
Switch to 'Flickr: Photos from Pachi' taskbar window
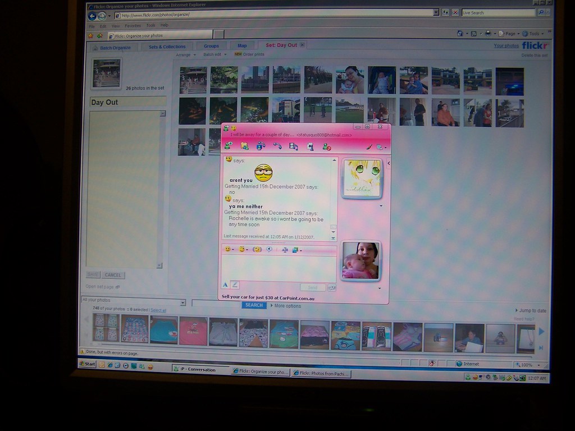321,373
